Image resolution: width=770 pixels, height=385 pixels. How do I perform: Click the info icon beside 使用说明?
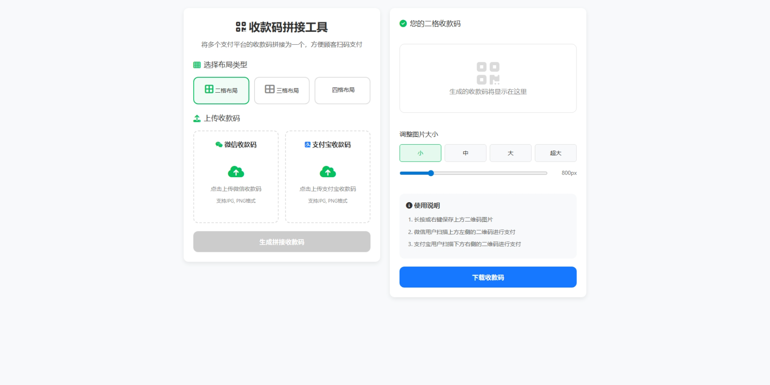tap(409, 206)
